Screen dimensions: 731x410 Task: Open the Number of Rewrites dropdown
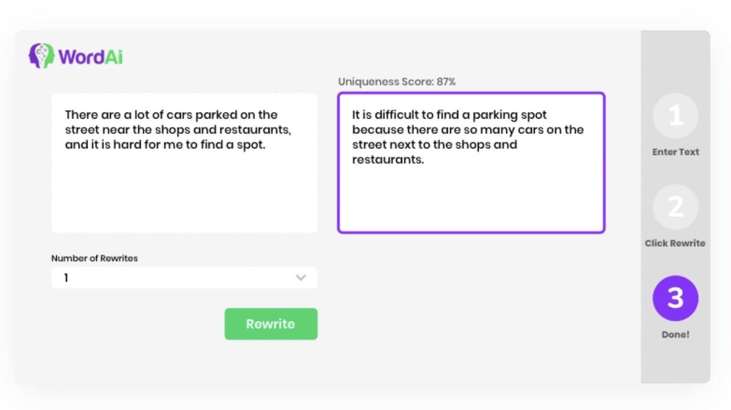pos(184,278)
